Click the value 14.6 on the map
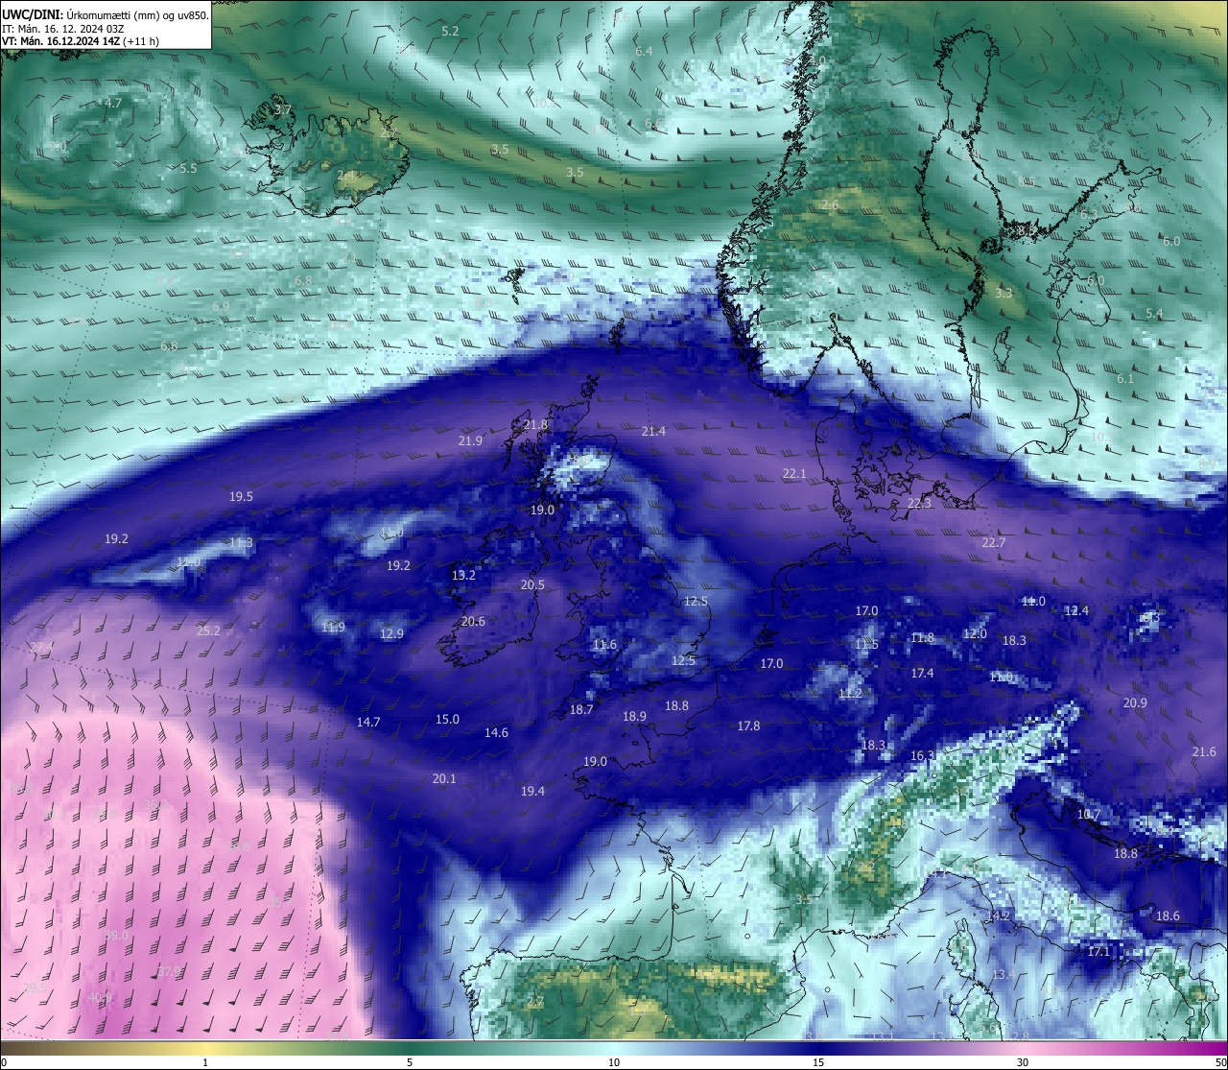This screenshot has height=1070, width=1228. click(496, 732)
